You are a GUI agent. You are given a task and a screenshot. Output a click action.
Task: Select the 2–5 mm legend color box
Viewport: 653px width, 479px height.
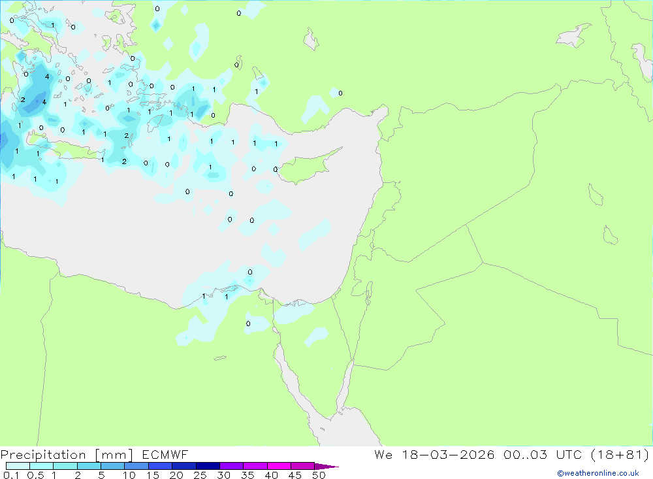[89, 466]
